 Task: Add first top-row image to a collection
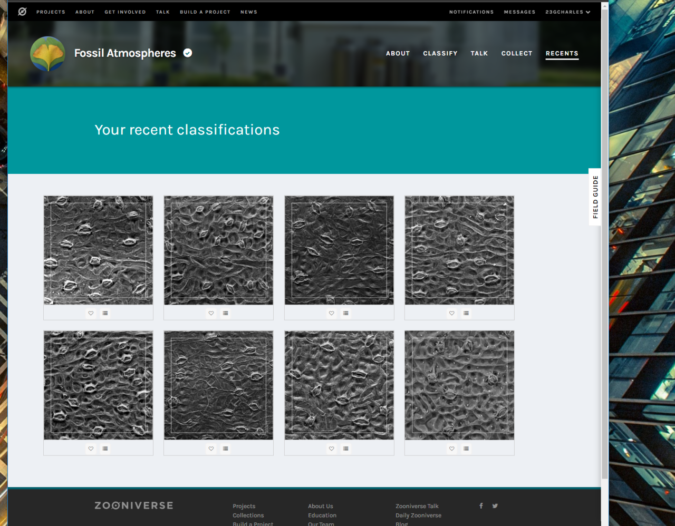[x=105, y=313]
